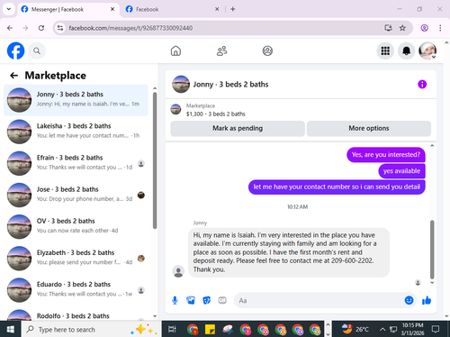This screenshot has height=337, width=450.
Task: Open the Lakeisha 3 beds 2 baths conversation
Action: coord(76,132)
